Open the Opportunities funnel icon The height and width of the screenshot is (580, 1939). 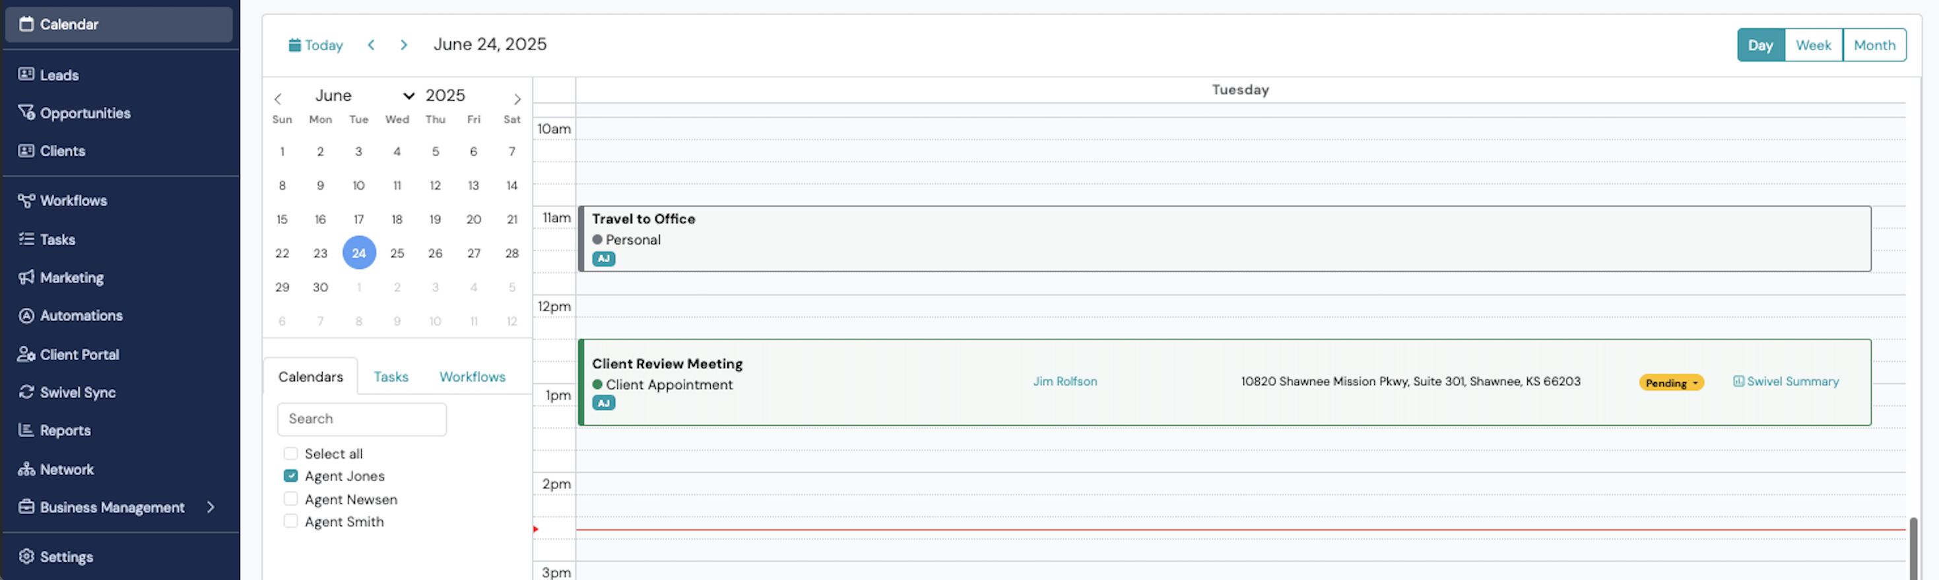(x=26, y=113)
